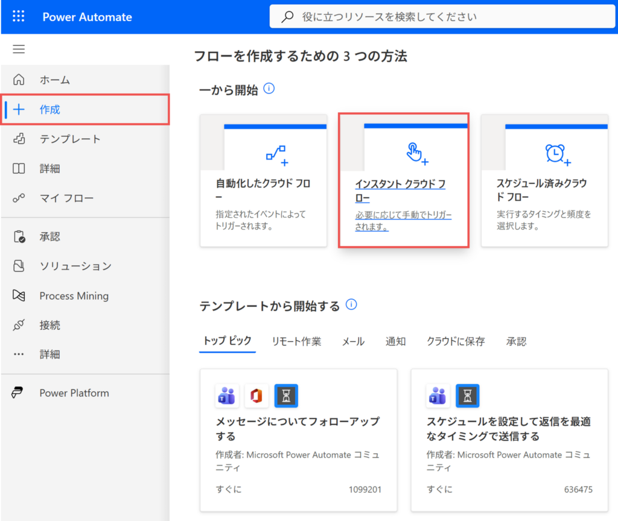Open the app launcher waffle icon
The image size is (618, 521).
19,17
